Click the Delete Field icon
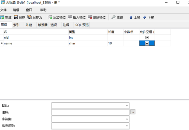 90,17
